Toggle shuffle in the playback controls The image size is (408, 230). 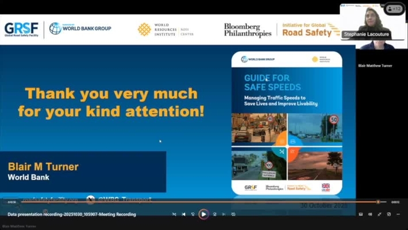[x=174, y=214]
